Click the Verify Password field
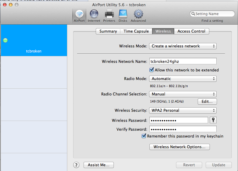This screenshot has width=238, height=171. (183, 129)
